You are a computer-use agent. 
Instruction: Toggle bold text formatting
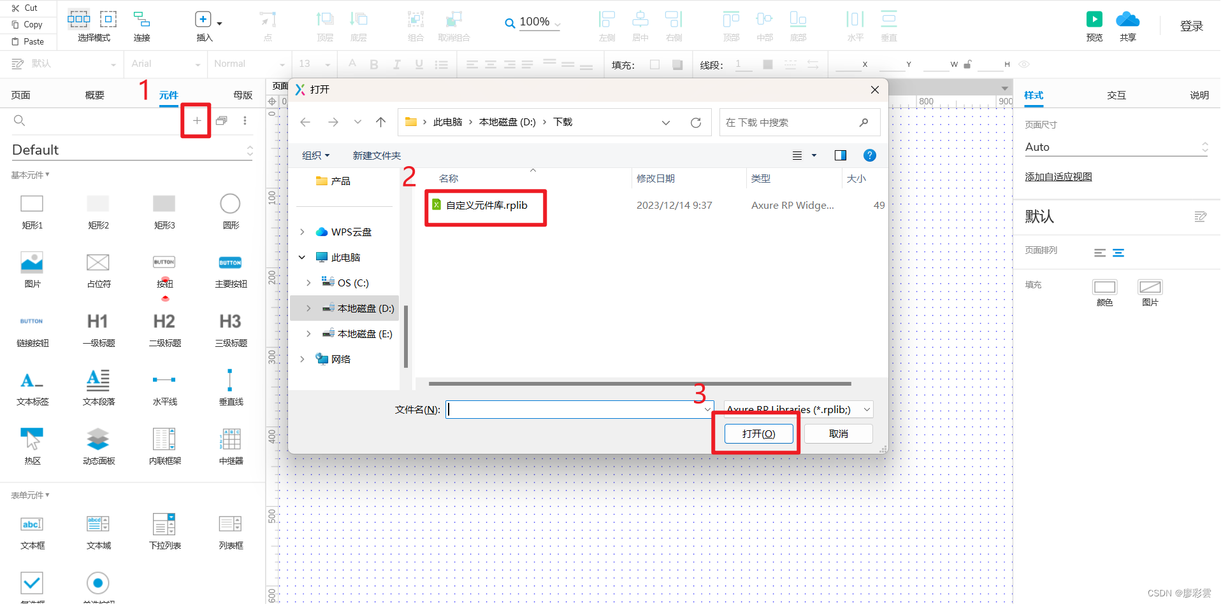point(374,64)
